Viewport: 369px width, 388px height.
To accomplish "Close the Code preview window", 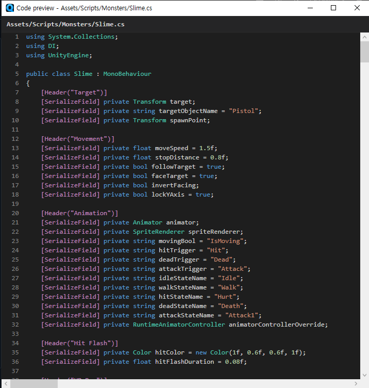I will point(357,8).
